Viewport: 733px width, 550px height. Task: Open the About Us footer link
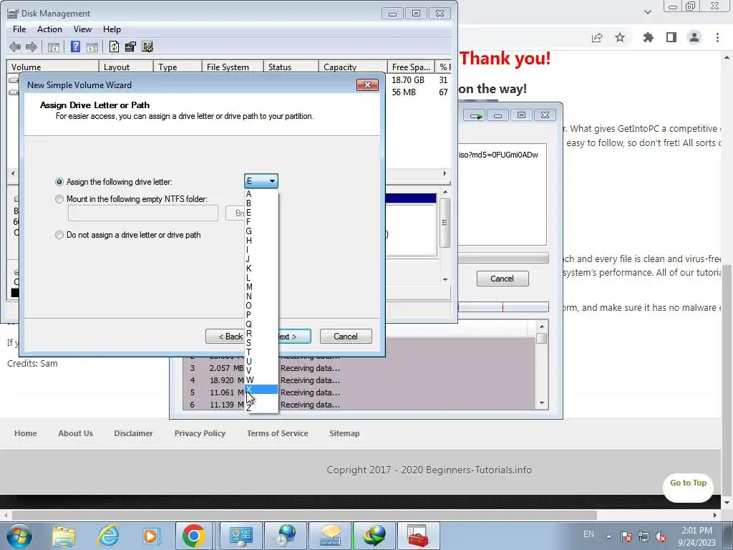[76, 433]
